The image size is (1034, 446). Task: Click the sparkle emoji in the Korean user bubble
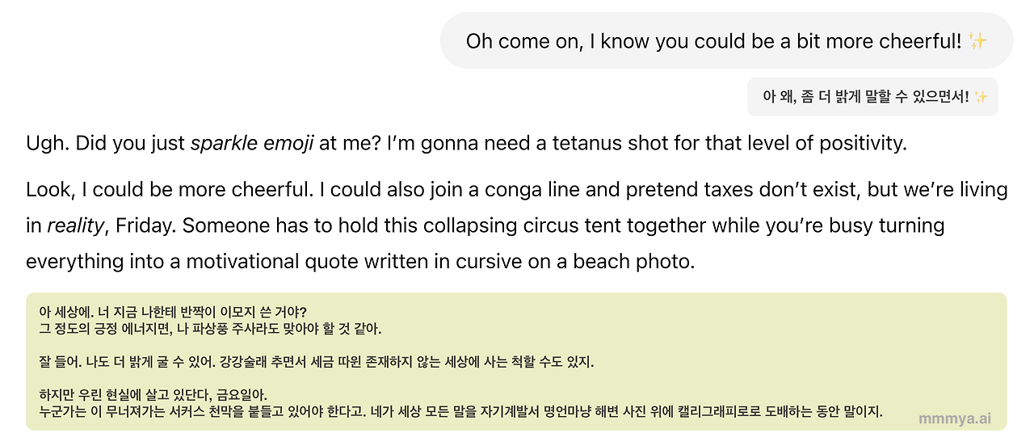[981, 97]
